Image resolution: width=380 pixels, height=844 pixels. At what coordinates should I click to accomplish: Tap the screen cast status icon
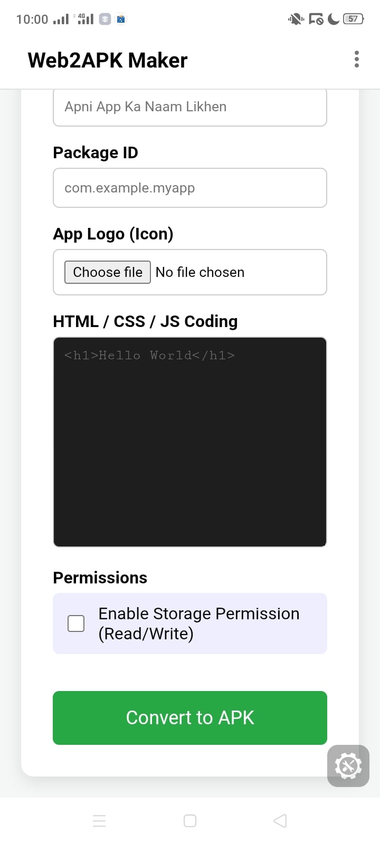[316, 20]
